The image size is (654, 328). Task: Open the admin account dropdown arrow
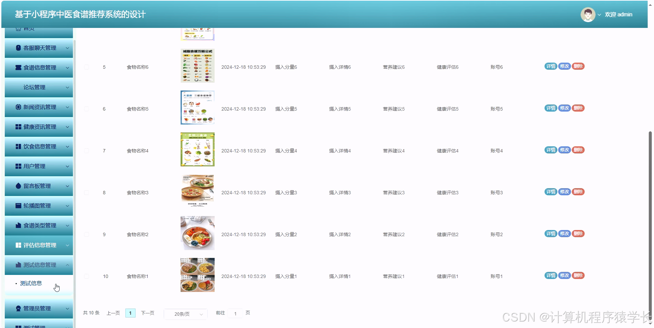[599, 15]
